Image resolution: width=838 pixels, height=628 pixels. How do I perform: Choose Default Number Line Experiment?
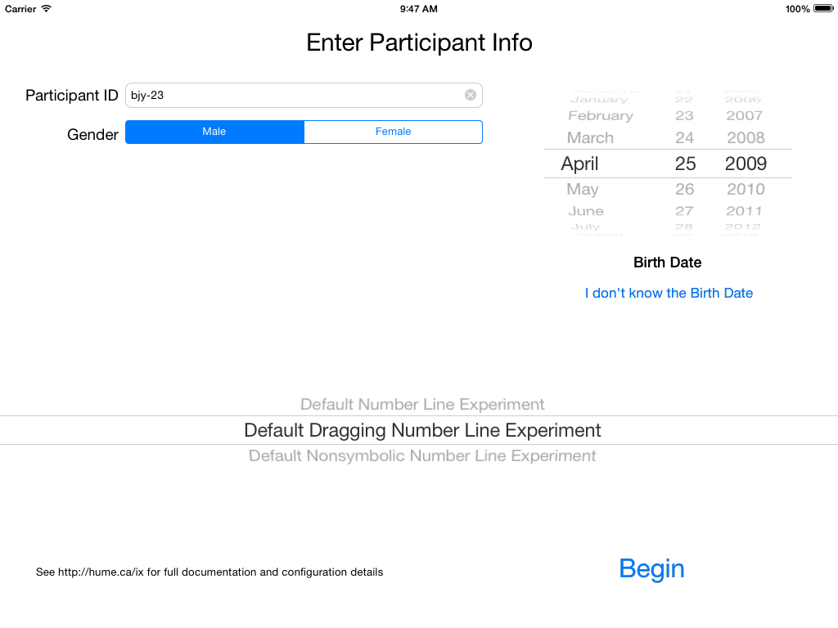point(421,404)
